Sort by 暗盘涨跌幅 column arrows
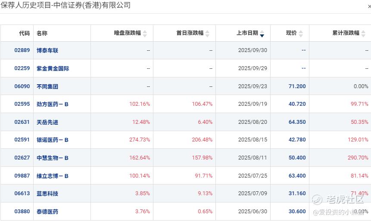Viewport: 371px width, 221px height. click(x=145, y=34)
